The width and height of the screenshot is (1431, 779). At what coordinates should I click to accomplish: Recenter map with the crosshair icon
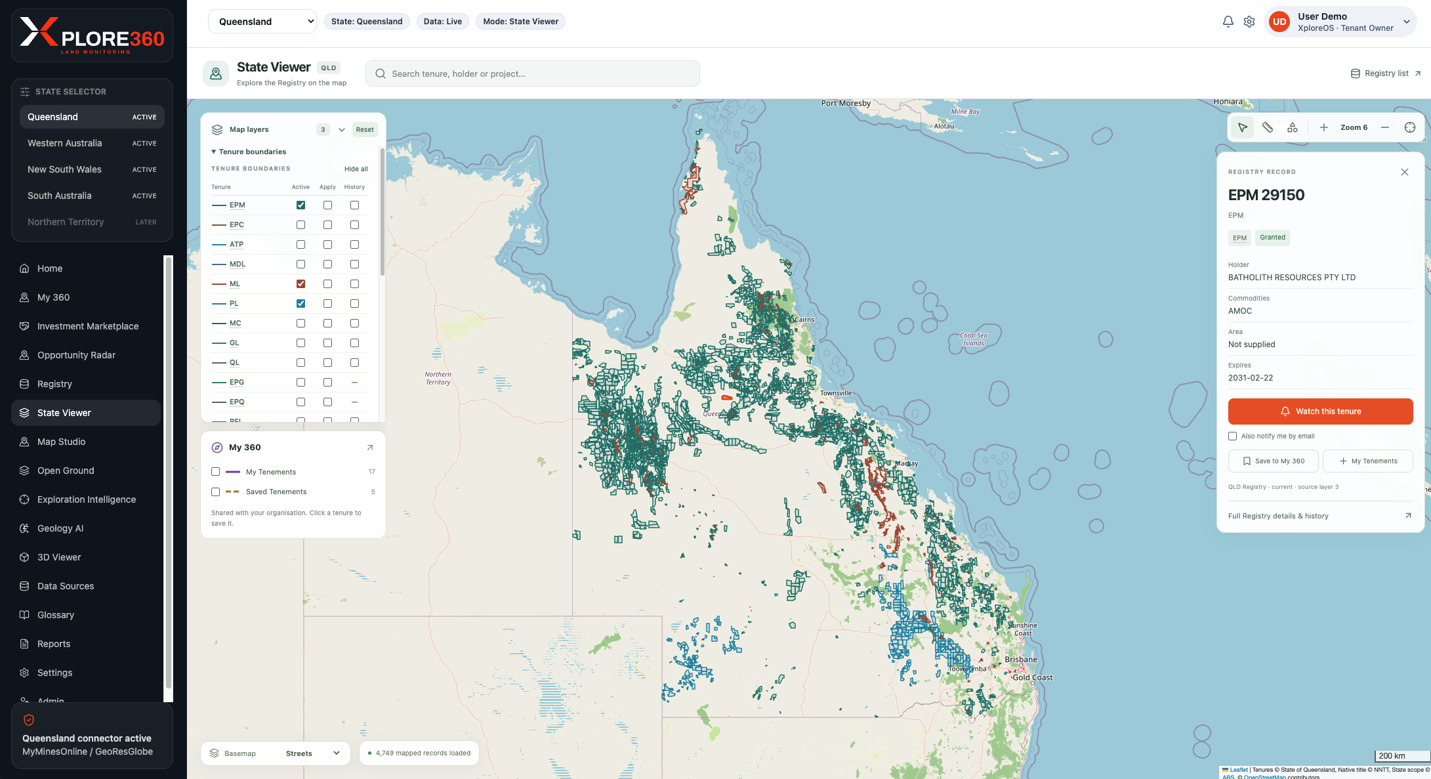(1410, 127)
